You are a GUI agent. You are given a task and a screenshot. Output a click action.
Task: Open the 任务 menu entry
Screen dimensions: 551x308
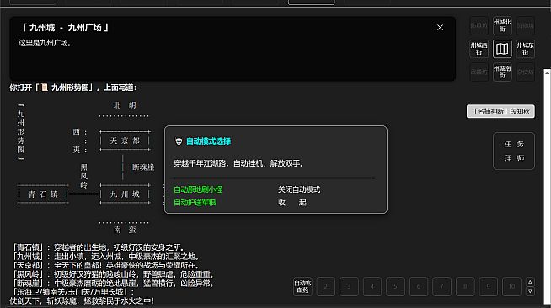[514, 144]
